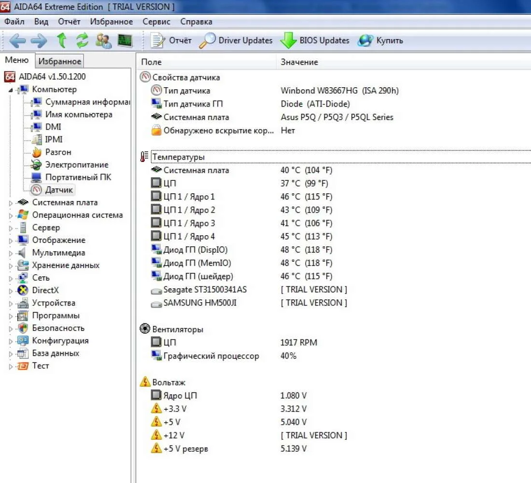Open the system stability monitor icon
This screenshot has width=531, height=483.
coord(125,40)
